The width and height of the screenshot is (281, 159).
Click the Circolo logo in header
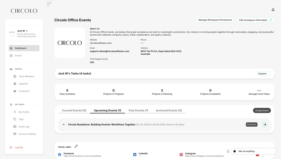point(24,11)
